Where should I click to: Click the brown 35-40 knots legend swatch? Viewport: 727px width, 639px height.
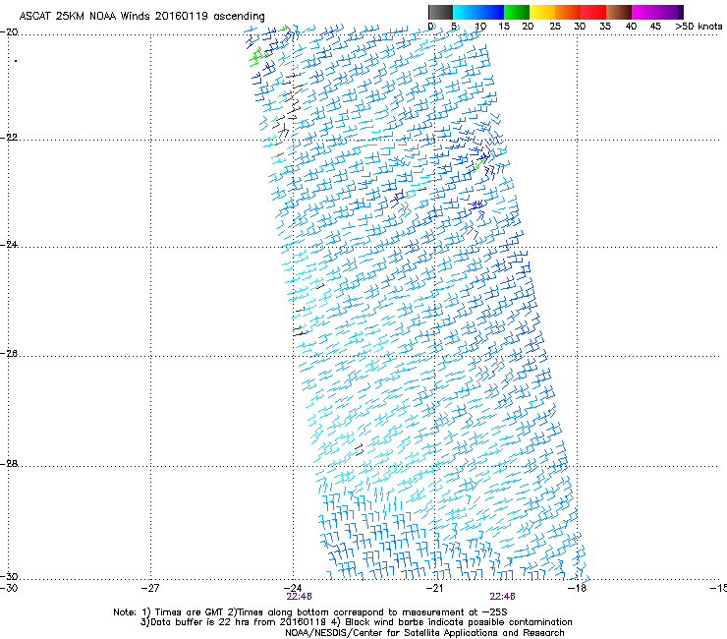(x=619, y=12)
